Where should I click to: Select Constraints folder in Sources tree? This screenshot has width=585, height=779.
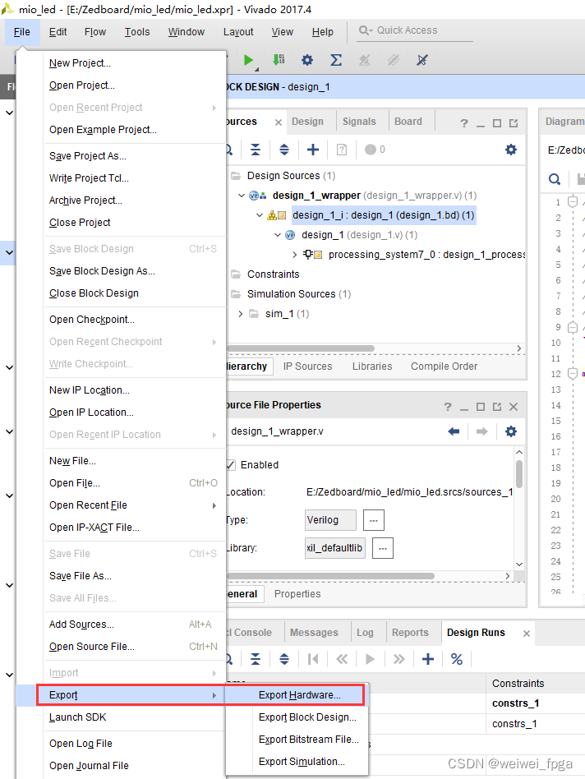point(273,274)
